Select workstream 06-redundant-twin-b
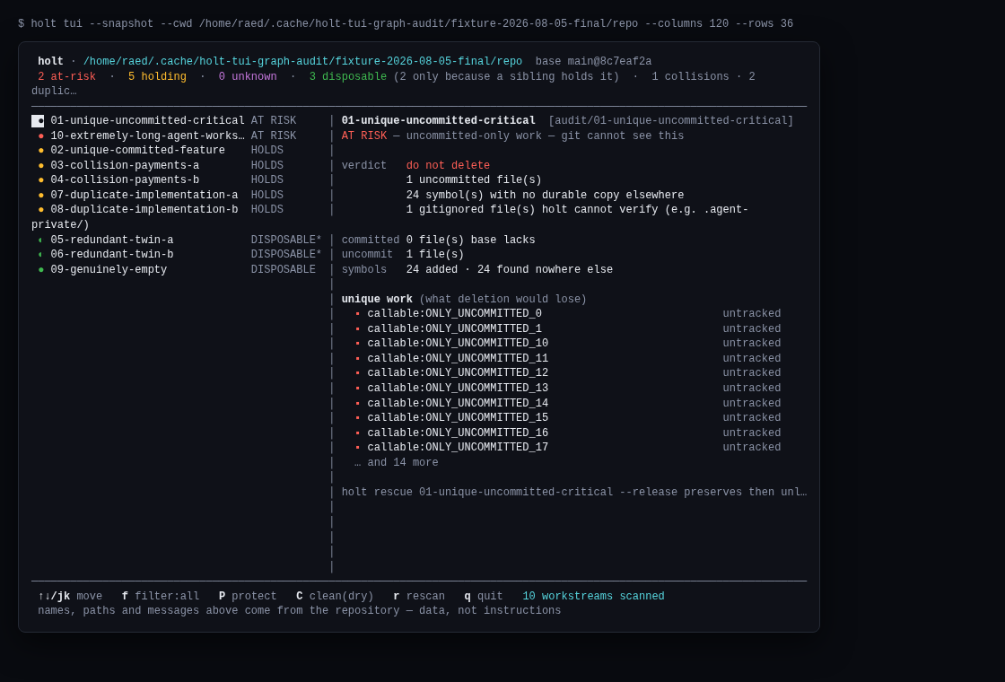 (x=177, y=255)
